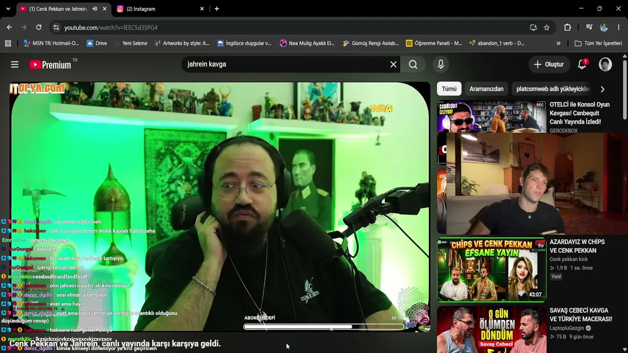Open YouTube notifications bell

[582, 64]
